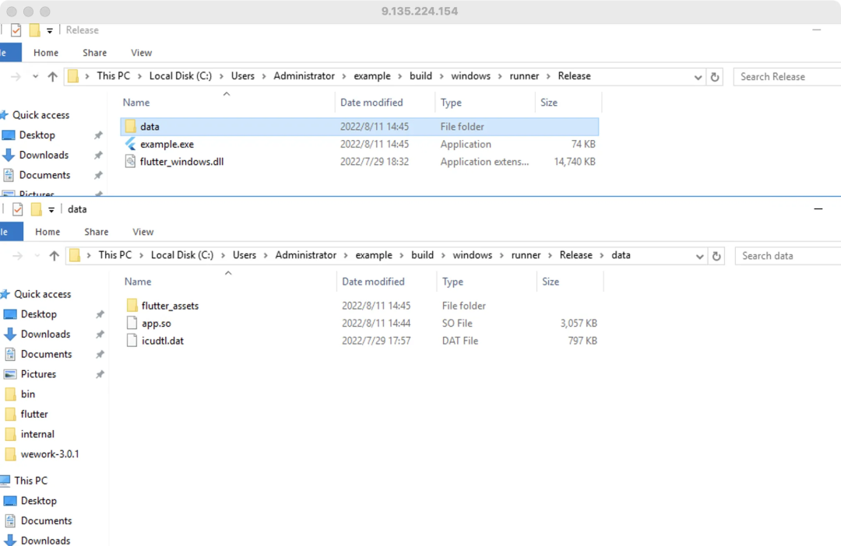Screen dimensions: 841x546
Task: Open Documents under Quick access in data window
Action: [46, 354]
